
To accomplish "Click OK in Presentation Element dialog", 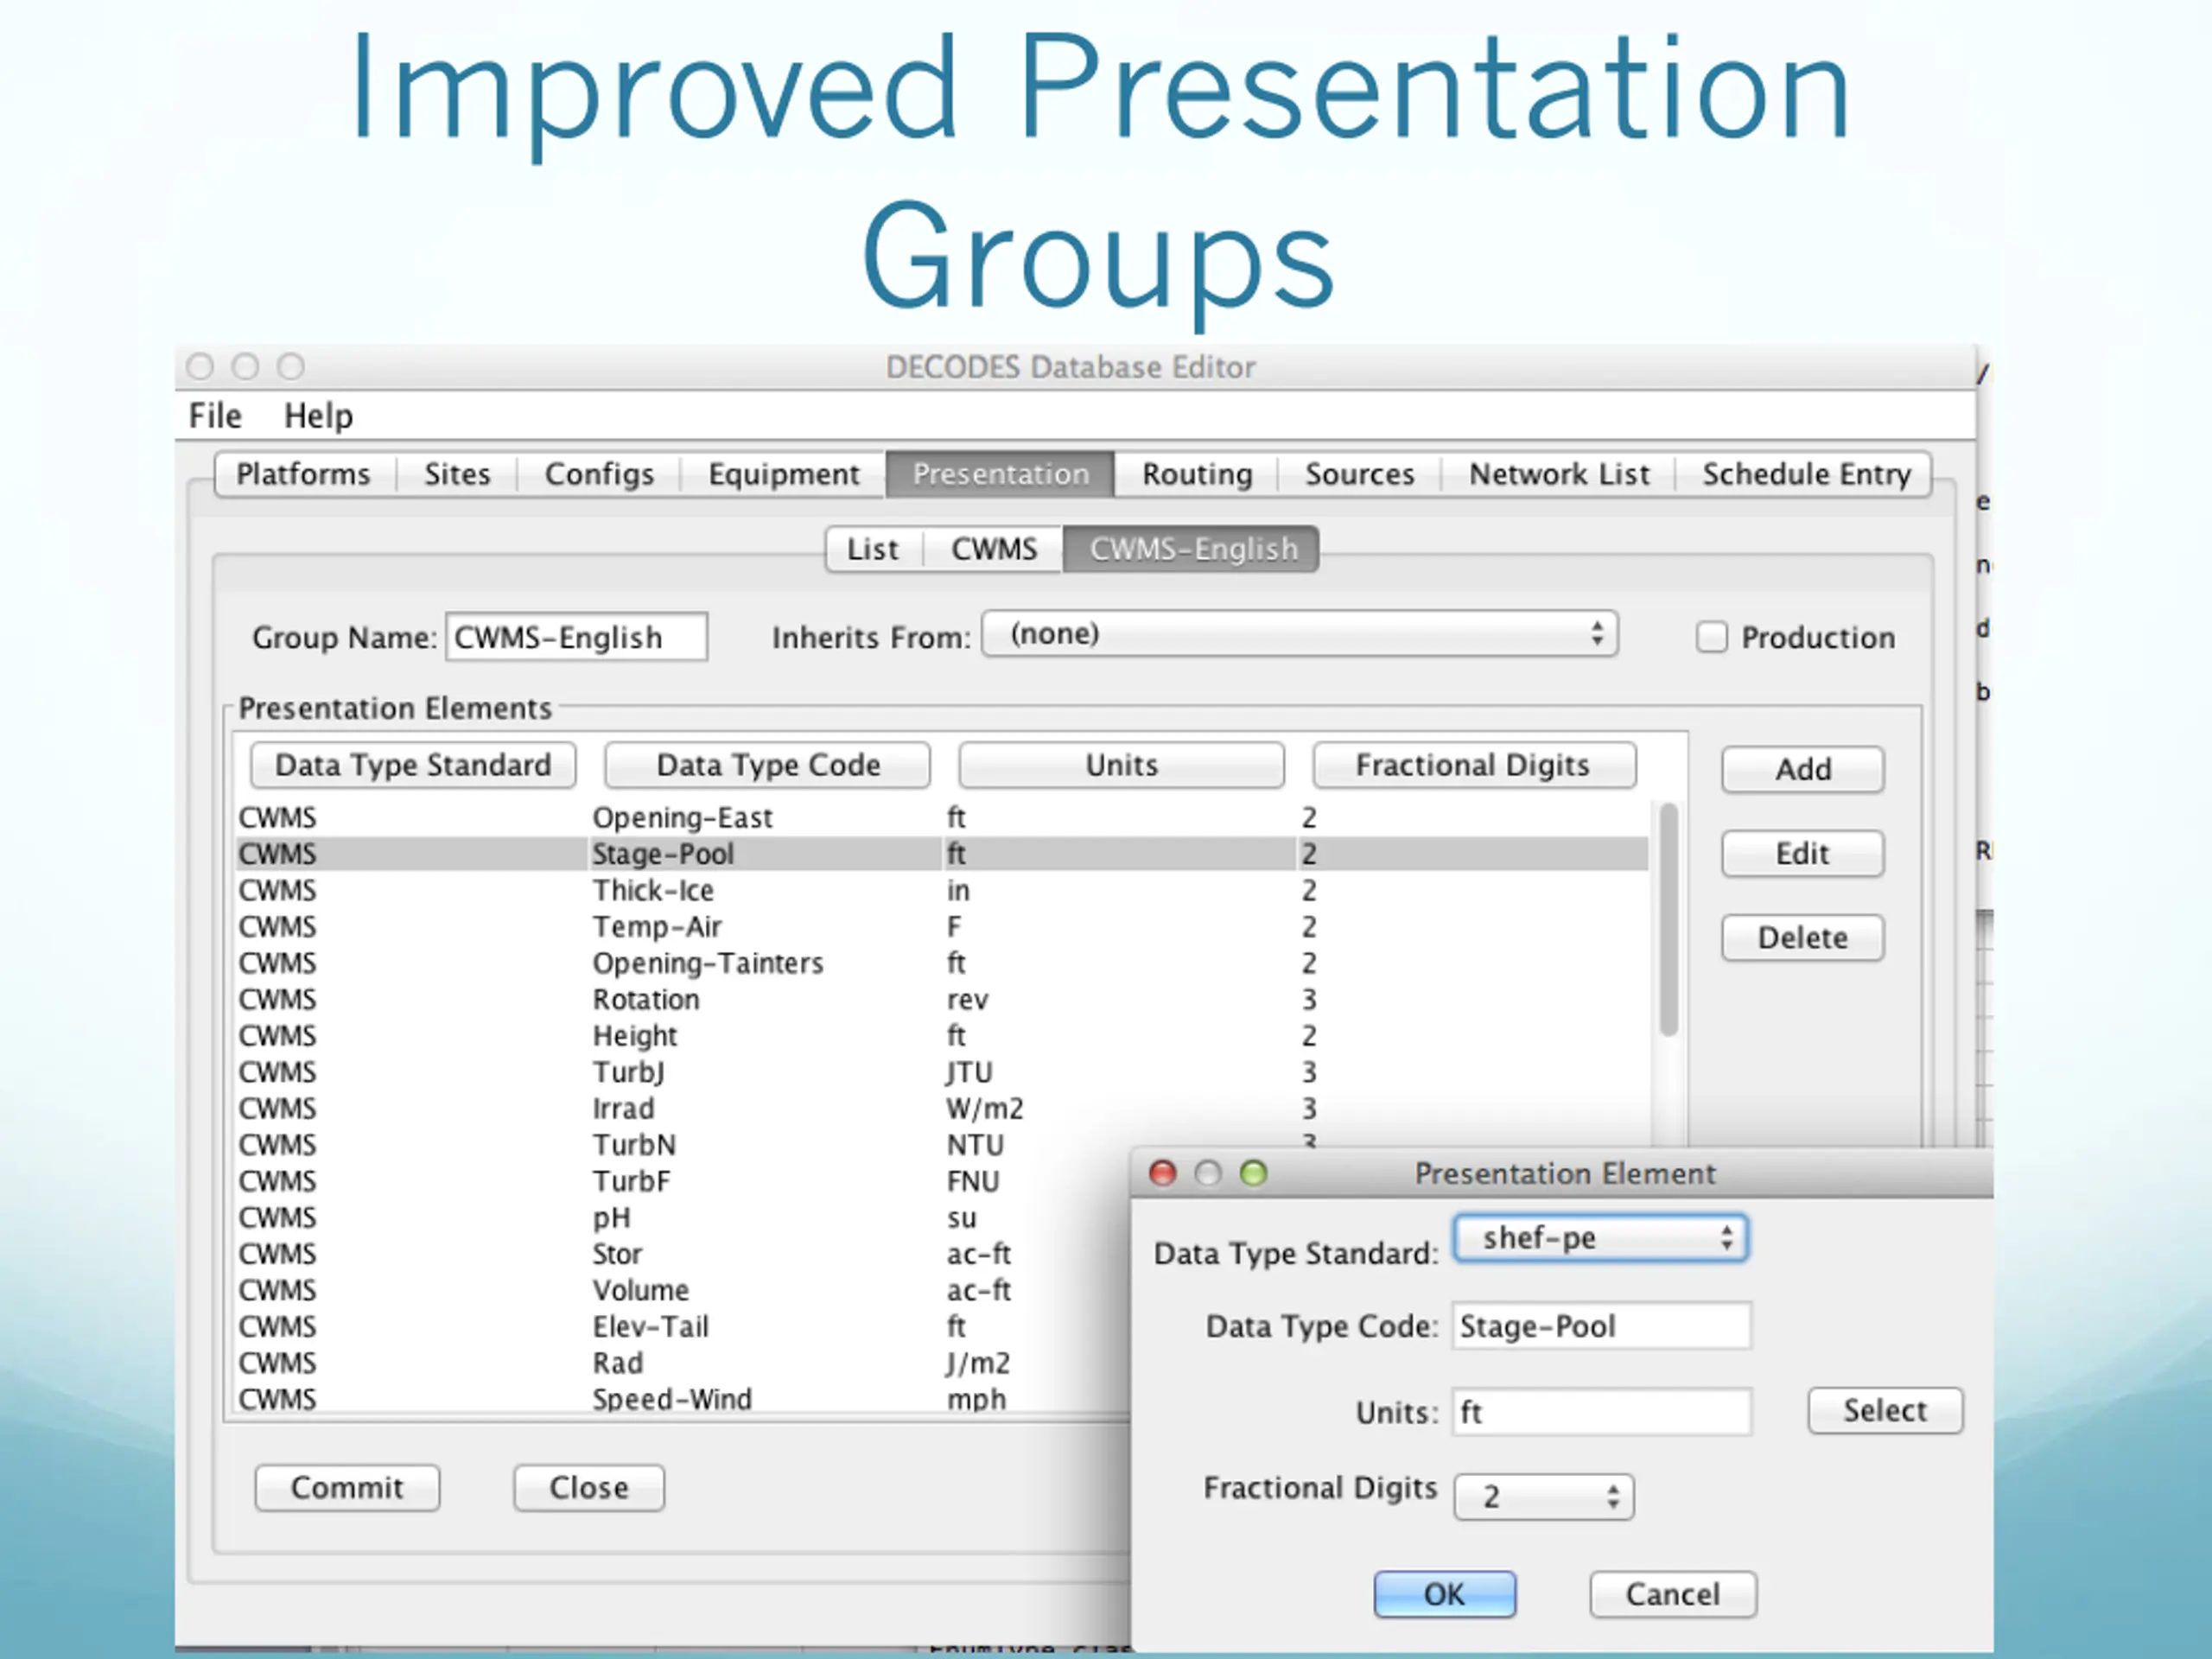I will click(x=1444, y=1594).
